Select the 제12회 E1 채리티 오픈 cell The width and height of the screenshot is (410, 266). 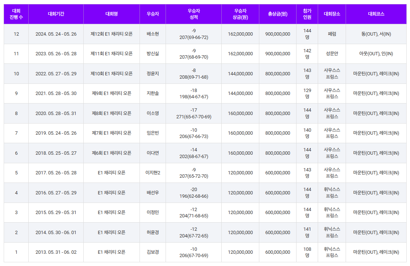tap(112, 34)
